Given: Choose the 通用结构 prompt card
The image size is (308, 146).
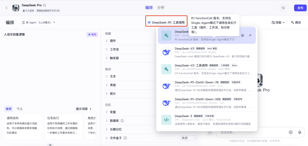Looking at the screenshot, I should click(x=23, y=127).
